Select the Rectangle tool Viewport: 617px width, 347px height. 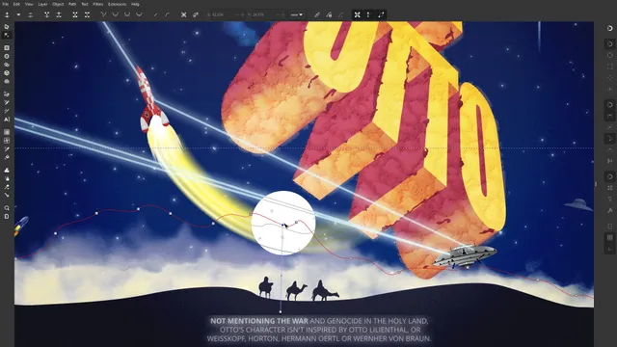pos(7,48)
